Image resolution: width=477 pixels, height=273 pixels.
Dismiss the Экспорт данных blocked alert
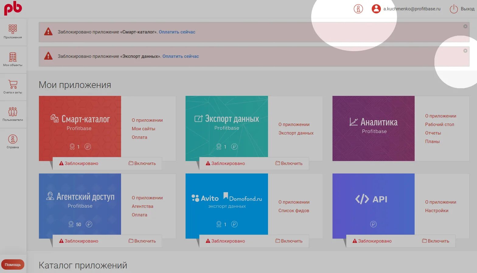pos(465,51)
